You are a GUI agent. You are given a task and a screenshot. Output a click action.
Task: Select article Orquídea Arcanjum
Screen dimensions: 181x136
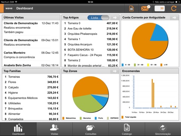click(90, 45)
